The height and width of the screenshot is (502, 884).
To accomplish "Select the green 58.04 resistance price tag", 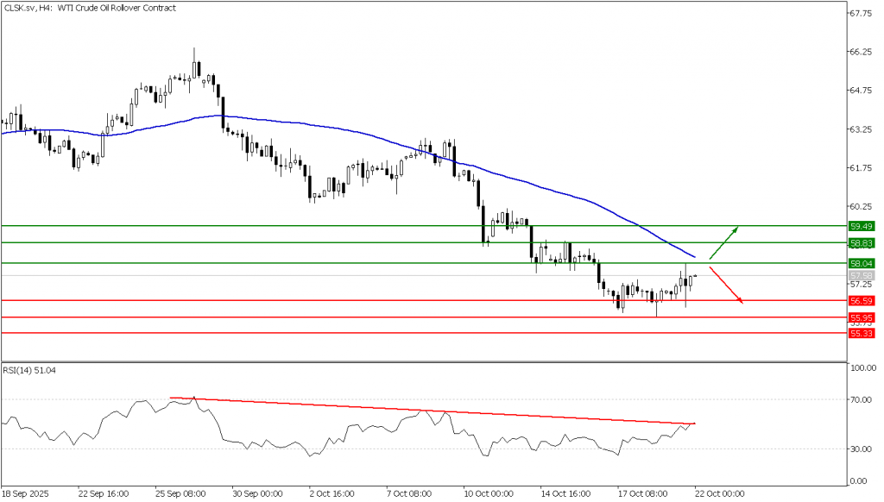I will pos(862,263).
